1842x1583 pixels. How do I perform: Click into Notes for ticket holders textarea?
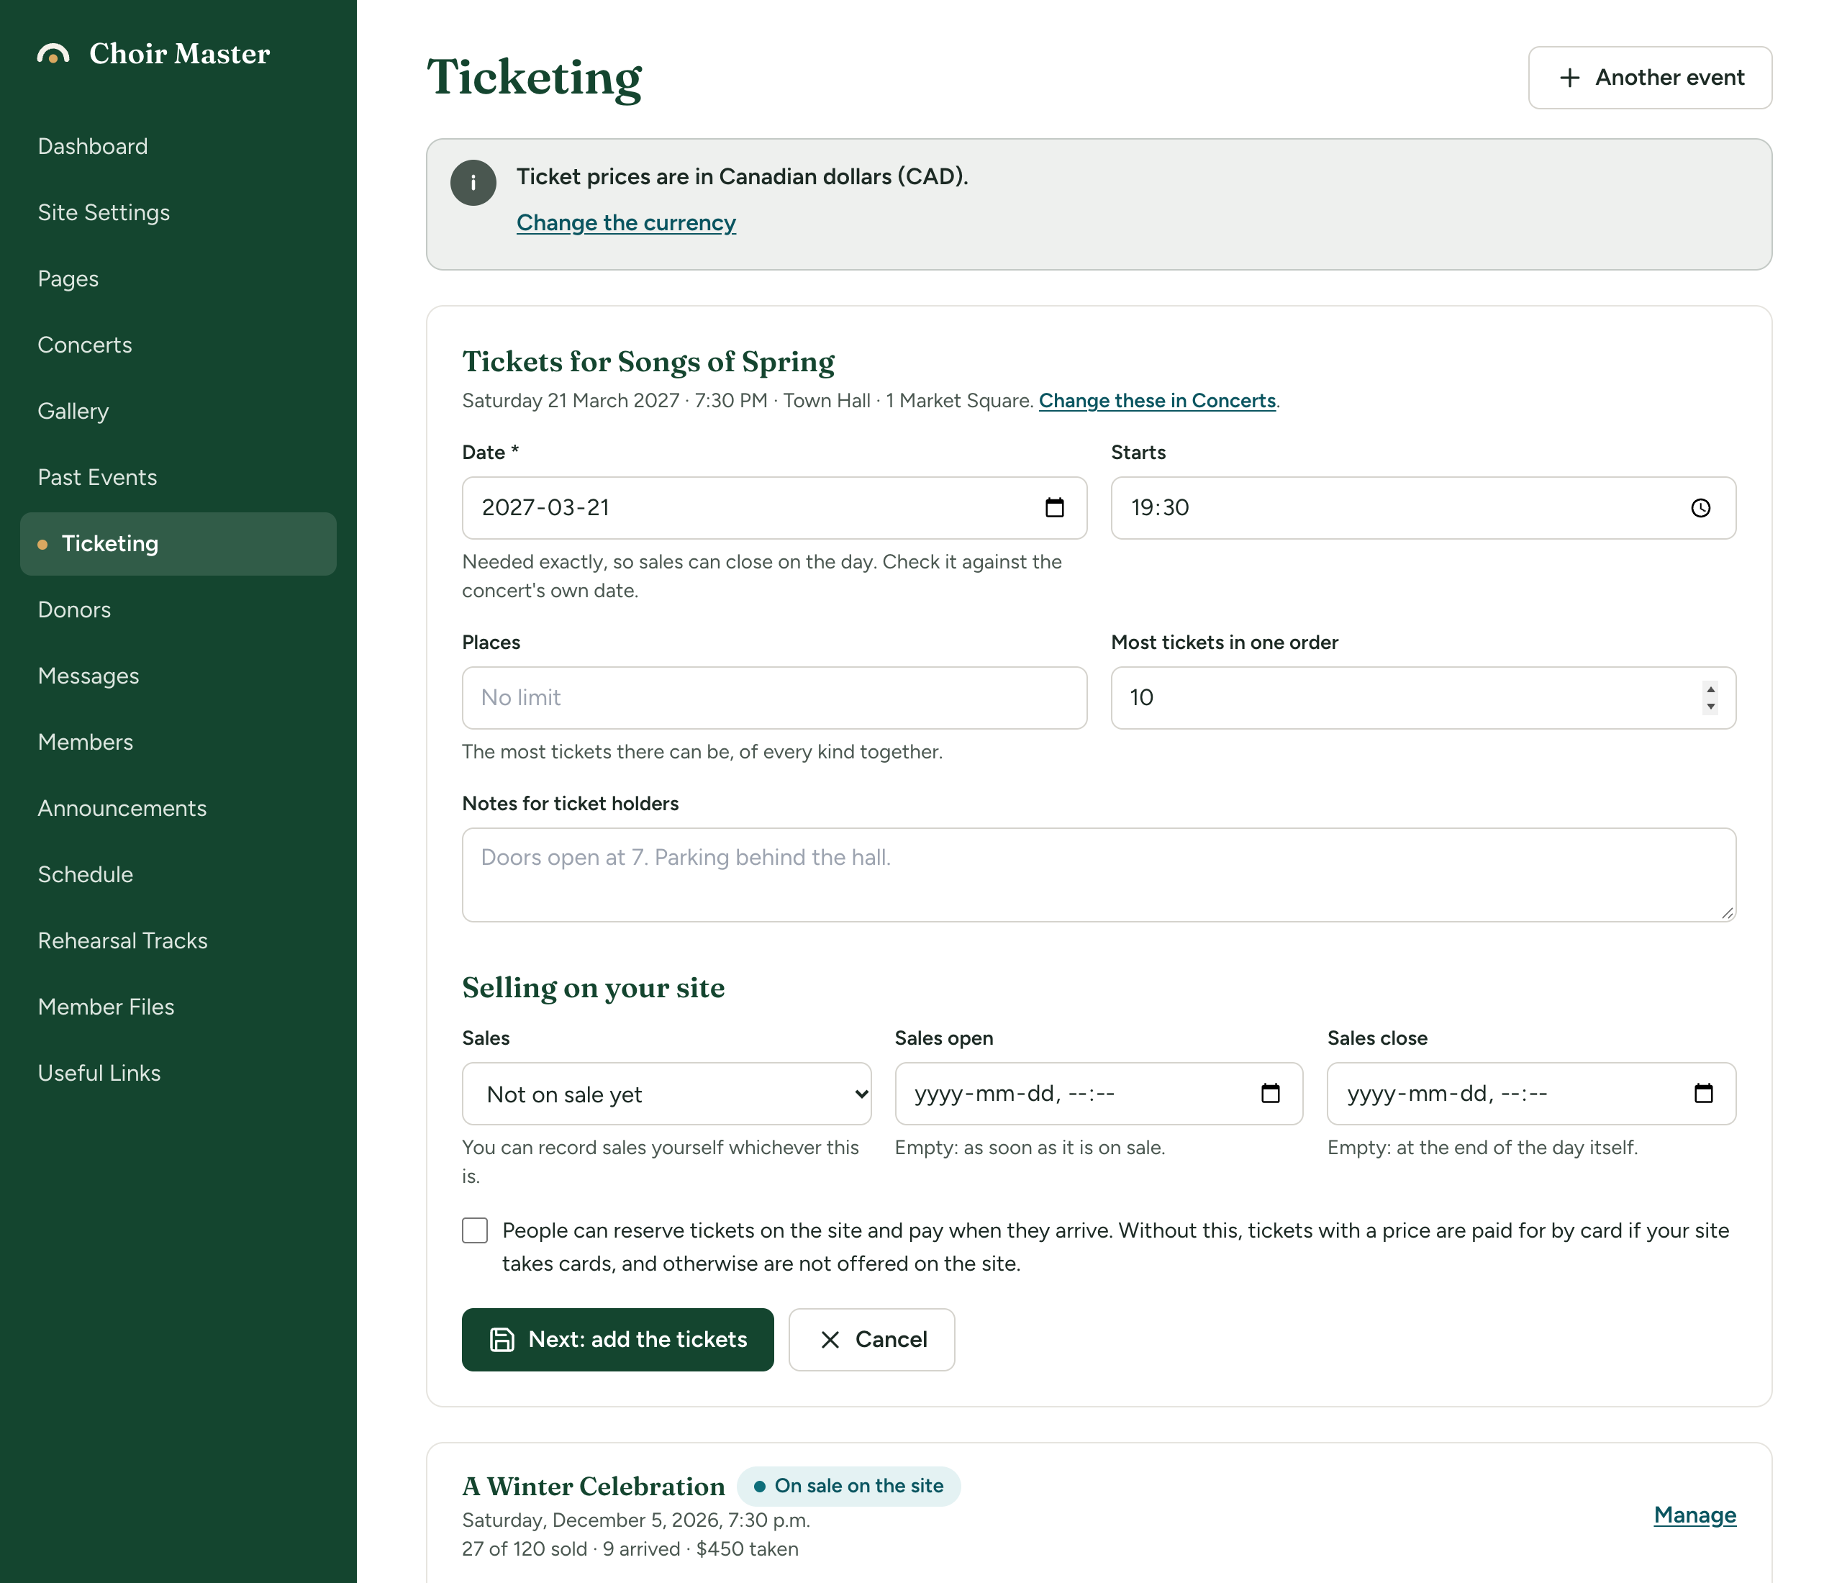(1099, 874)
